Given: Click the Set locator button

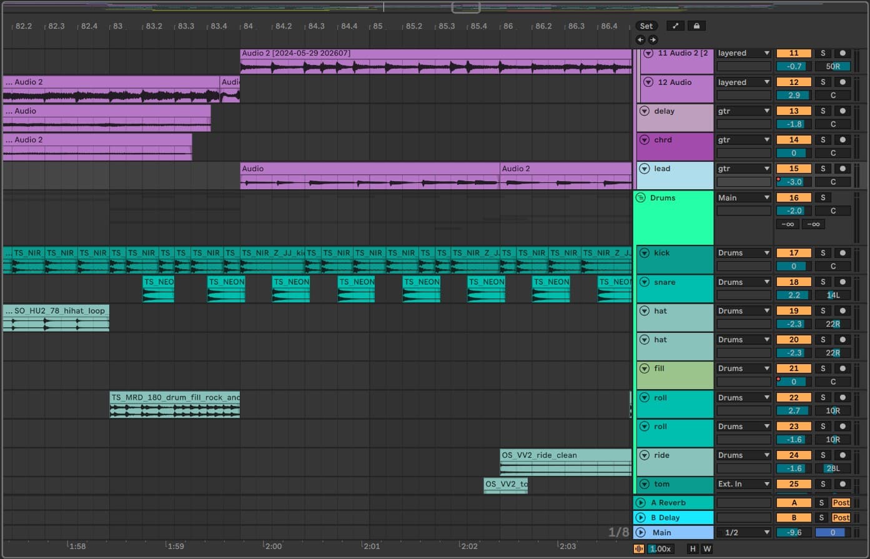Looking at the screenshot, I should 646,26.
